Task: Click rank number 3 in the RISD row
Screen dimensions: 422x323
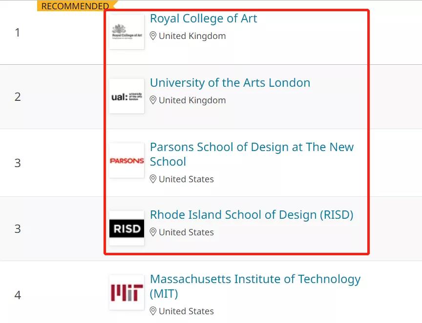Action: pyautogui.click(x=18, y=229)
